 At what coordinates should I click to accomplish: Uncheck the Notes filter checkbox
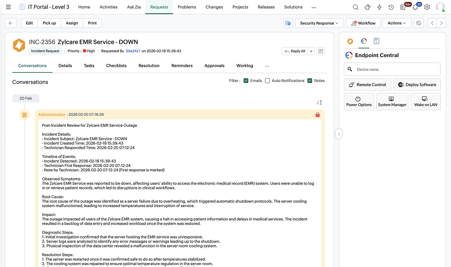[310, 81]
